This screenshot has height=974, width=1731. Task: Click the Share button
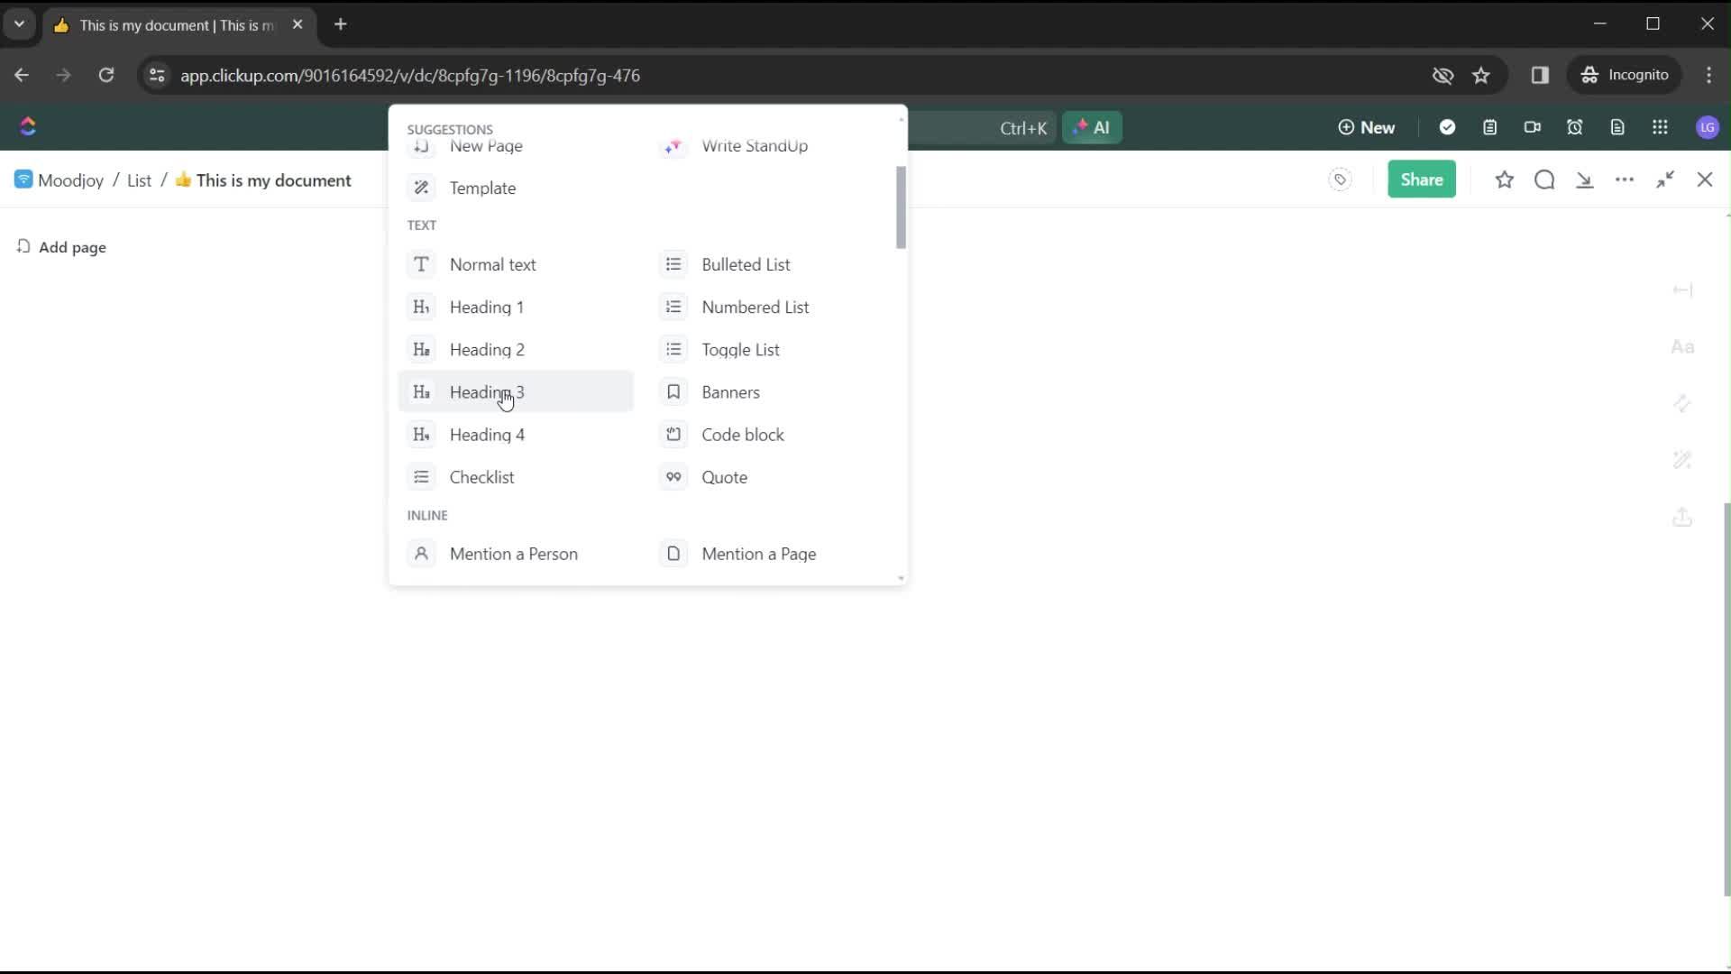pyautogui.click(x=1422, y=179)
